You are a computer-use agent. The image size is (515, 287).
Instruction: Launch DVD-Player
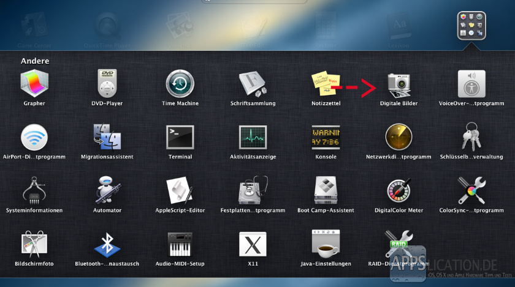pos(107,83)
